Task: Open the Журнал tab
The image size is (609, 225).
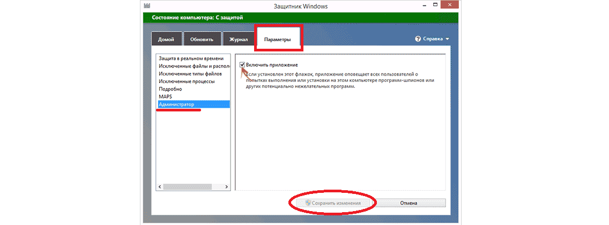Action: (239, 40)
